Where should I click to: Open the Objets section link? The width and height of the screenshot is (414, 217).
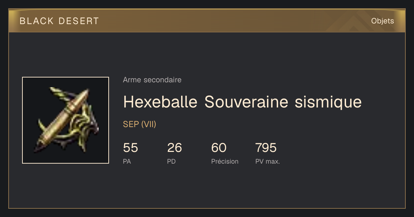(383, 21)
